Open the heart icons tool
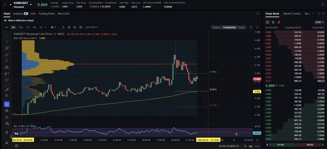This screenshot has height=149, width=327. pos(7,80)
